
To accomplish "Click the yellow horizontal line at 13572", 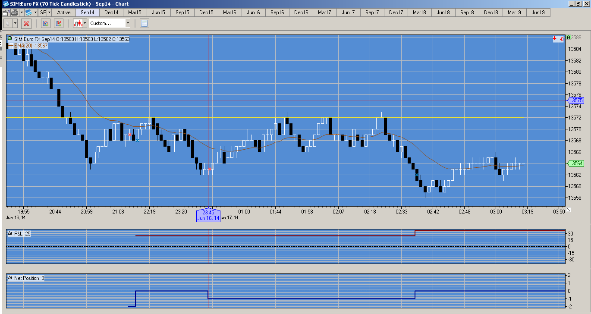I will tap(264, 117).
